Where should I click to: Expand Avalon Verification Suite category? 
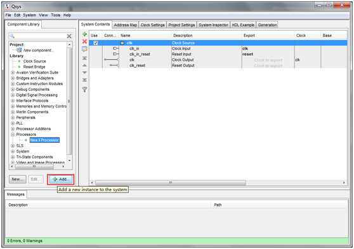tap(13, 72)
